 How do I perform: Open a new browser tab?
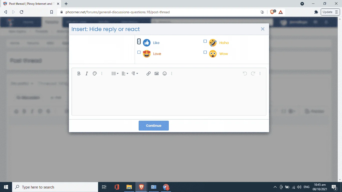click(x=66, y=4)
